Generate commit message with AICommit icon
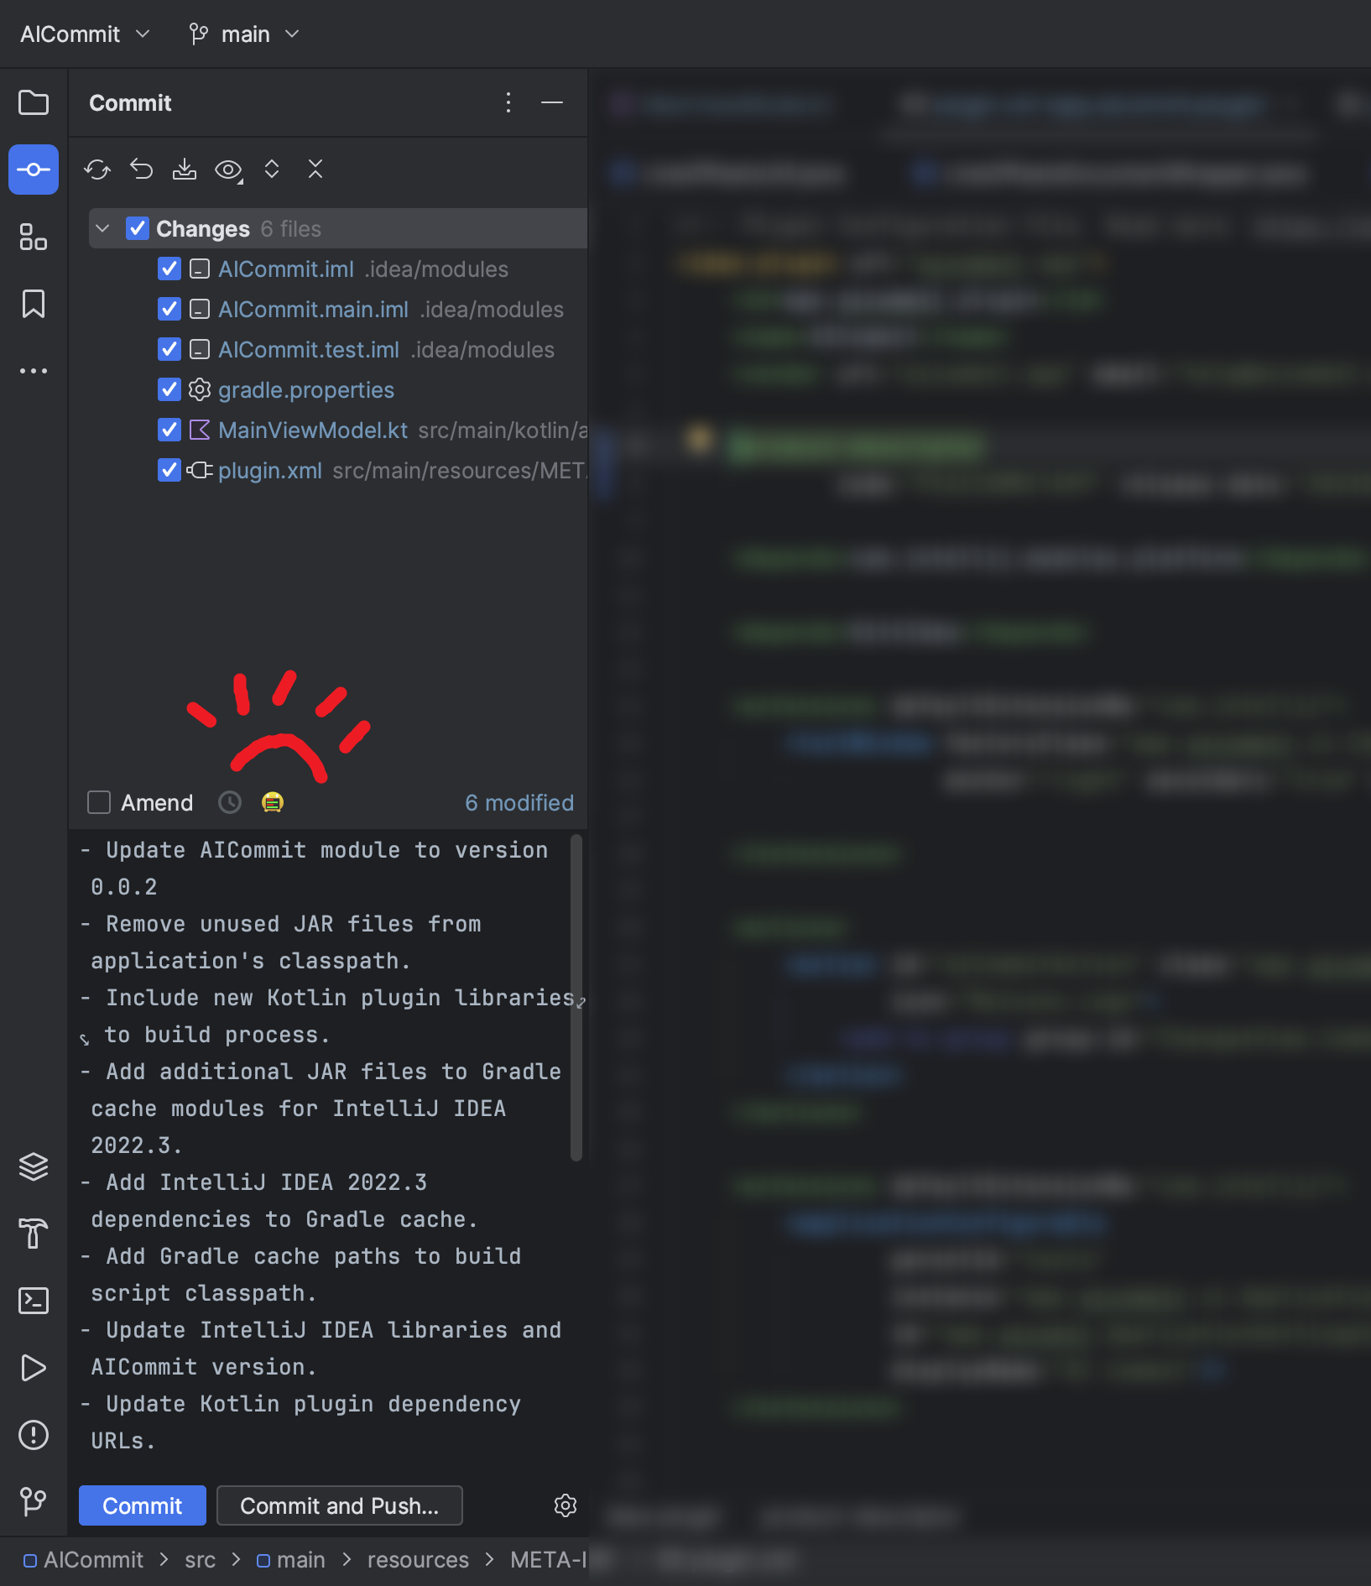 click(273, 803)
